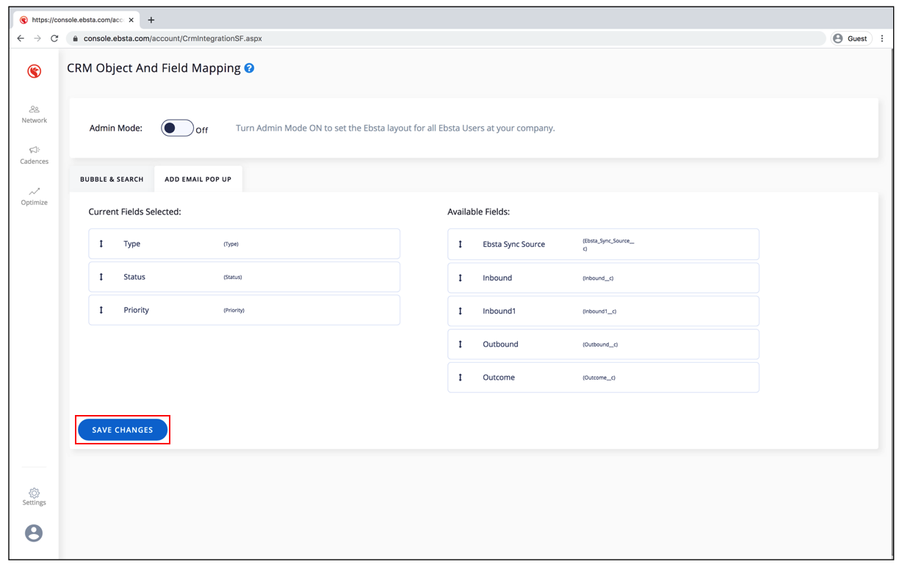902x570 pixels.
Task: Click the Ebsta logo in the sidebar
Action: [34, 71]
